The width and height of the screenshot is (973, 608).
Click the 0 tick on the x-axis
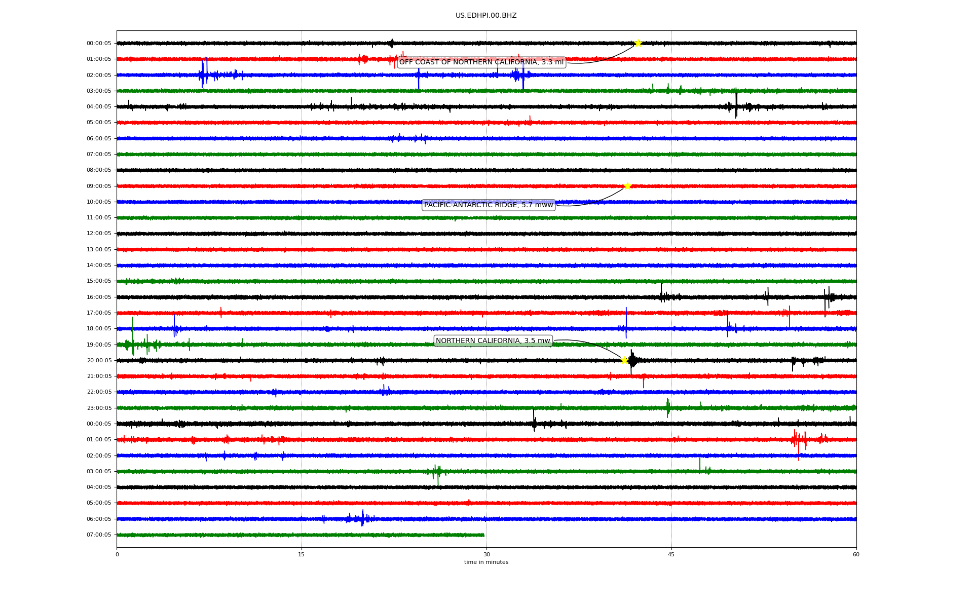117,554
